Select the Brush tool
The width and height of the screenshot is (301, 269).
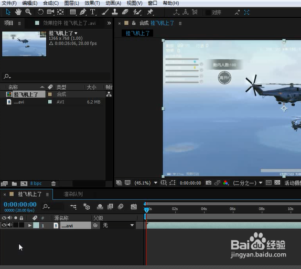click(105, 12)
